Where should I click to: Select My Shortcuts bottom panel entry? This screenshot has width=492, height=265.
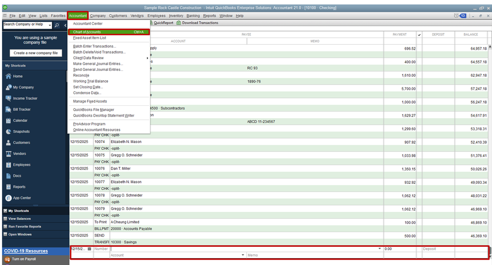pyautogui.click(x=19, y=211)
